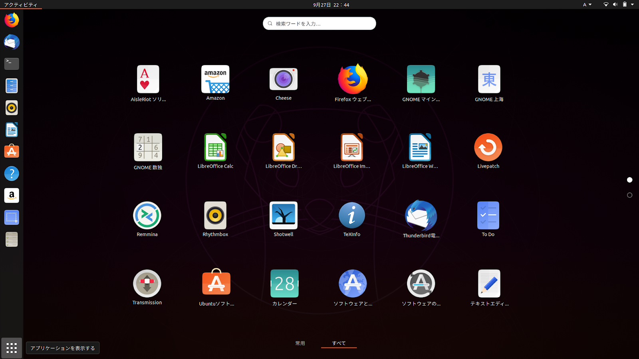
Task: Launch Livepatch app
Action: coord(488,147)
